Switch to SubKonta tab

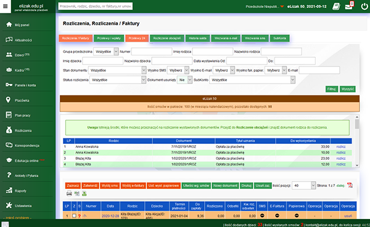pos(279,38)
